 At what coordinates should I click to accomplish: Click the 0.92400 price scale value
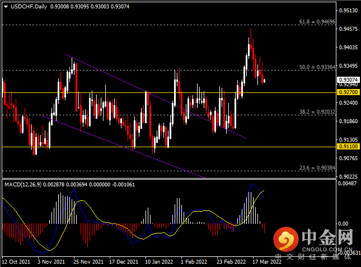tap(348, 102)
